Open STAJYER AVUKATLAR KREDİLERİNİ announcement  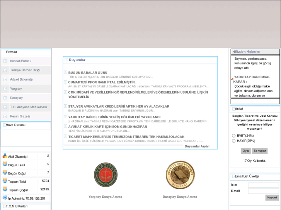(119, 106)
